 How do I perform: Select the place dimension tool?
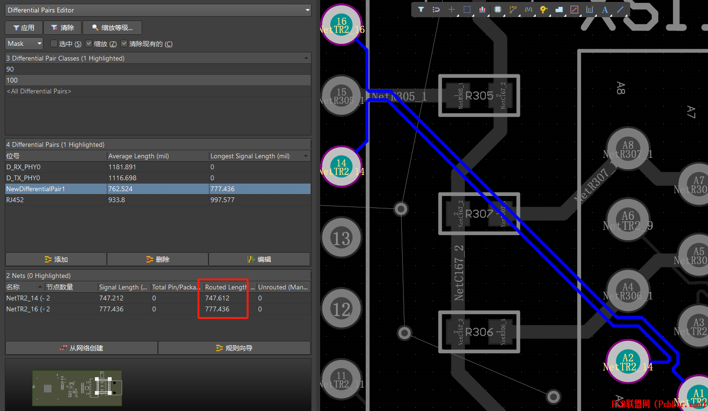point(590,10)
